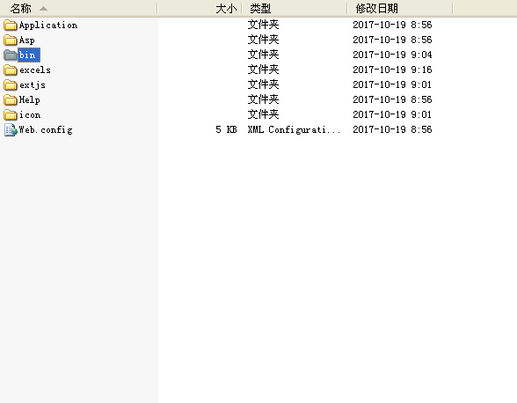Click 文件夹 type in Application row
Image resolution: width=517 pixels, height=403 pixels.
click(x=264, y=25)
